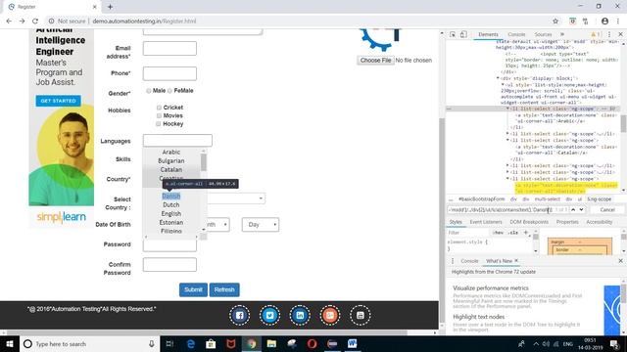Image resolution: width=627 pixels, height=352 pixels.
Task: Add a new style rule with plus icon
Action: click(x=526, y=233)
